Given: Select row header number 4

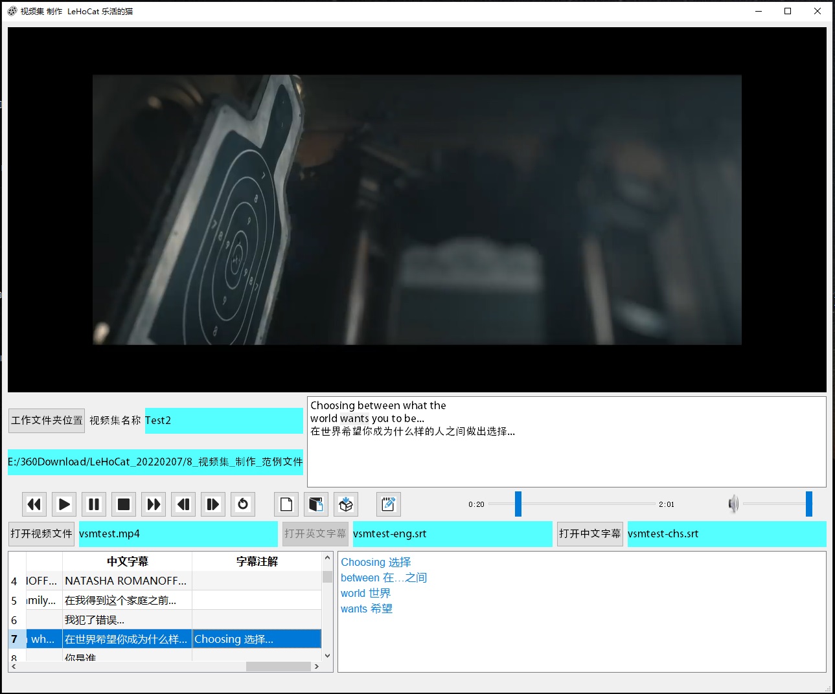Looking at the screenshot, I should [x=17, y=581].
